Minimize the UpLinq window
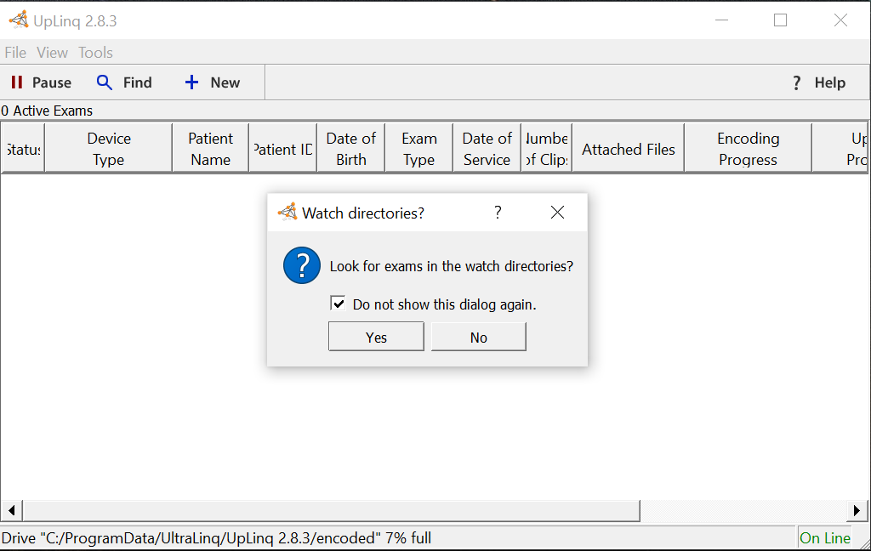871x551 pixels. tap(721, 20)
